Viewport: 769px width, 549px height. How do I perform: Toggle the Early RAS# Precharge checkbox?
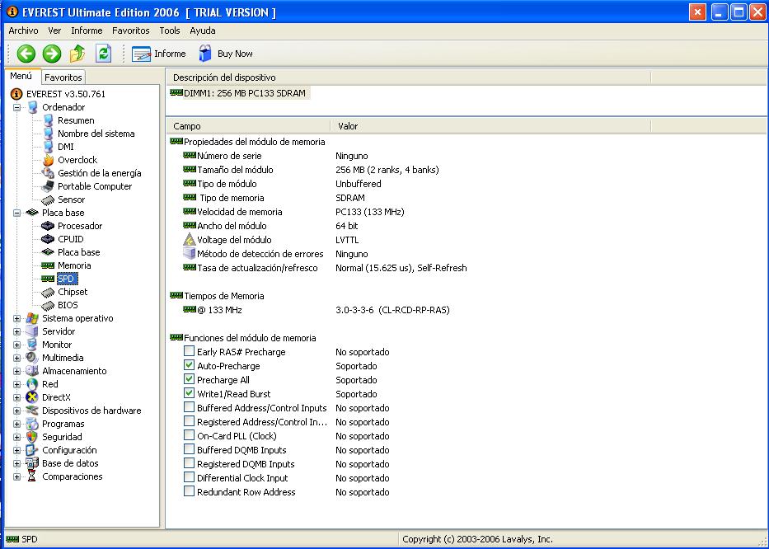(x=190, y=352)
